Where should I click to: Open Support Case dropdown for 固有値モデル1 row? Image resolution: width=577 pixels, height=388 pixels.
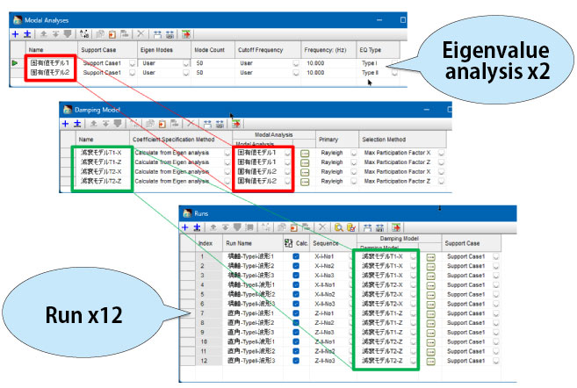(x=132, y=63)
